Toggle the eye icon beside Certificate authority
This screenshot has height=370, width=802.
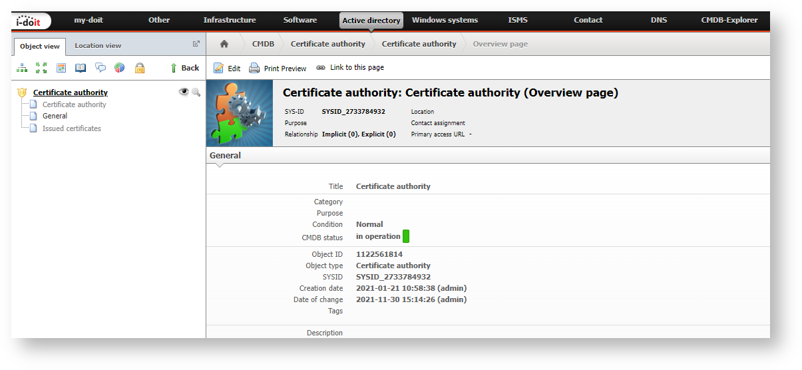(184, 92)
